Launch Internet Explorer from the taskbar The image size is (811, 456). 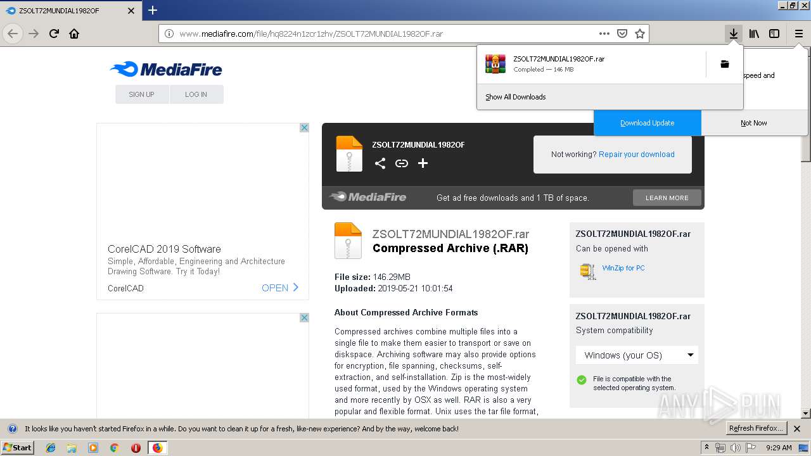click(51, 448)
